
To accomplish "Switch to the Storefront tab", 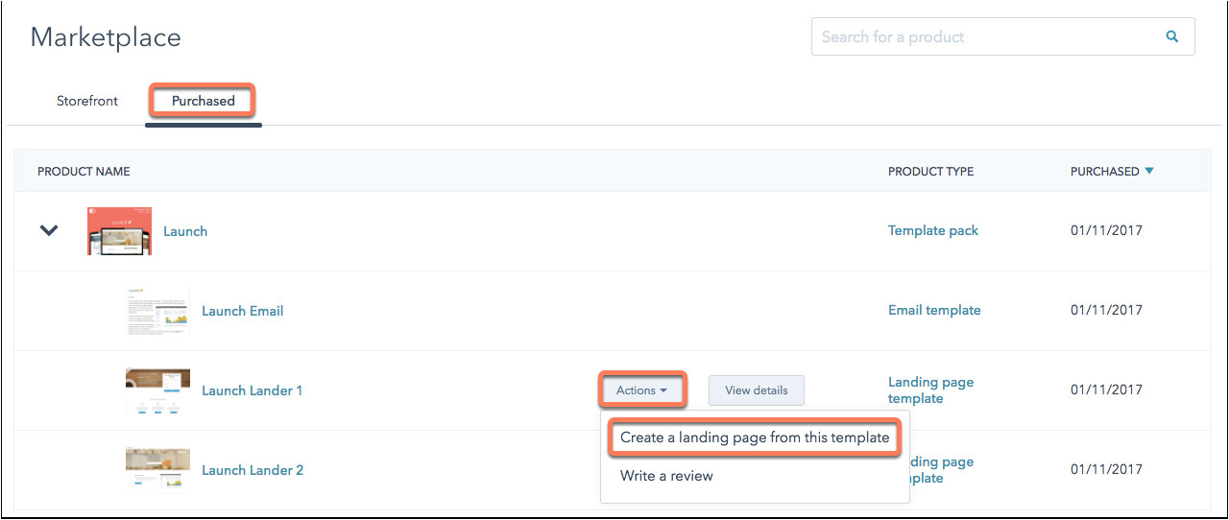I will tap(87, 101).
